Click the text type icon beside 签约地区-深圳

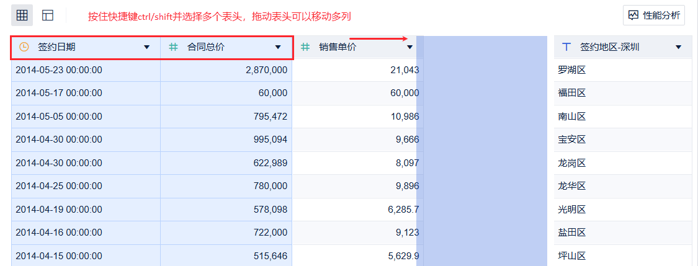click(x=566, y=47)
